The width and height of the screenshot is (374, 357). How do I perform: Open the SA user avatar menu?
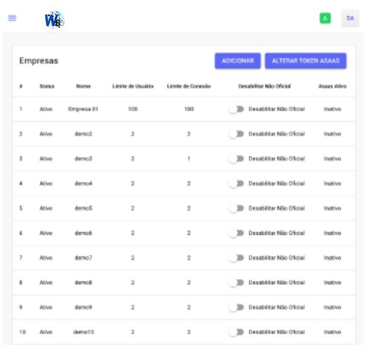coord(350,18)
